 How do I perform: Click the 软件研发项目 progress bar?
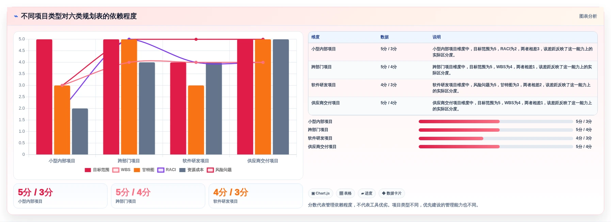496,138
